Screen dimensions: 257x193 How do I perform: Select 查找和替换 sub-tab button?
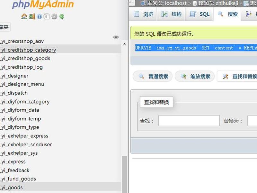pyautogui.click(x=237, y=76)
